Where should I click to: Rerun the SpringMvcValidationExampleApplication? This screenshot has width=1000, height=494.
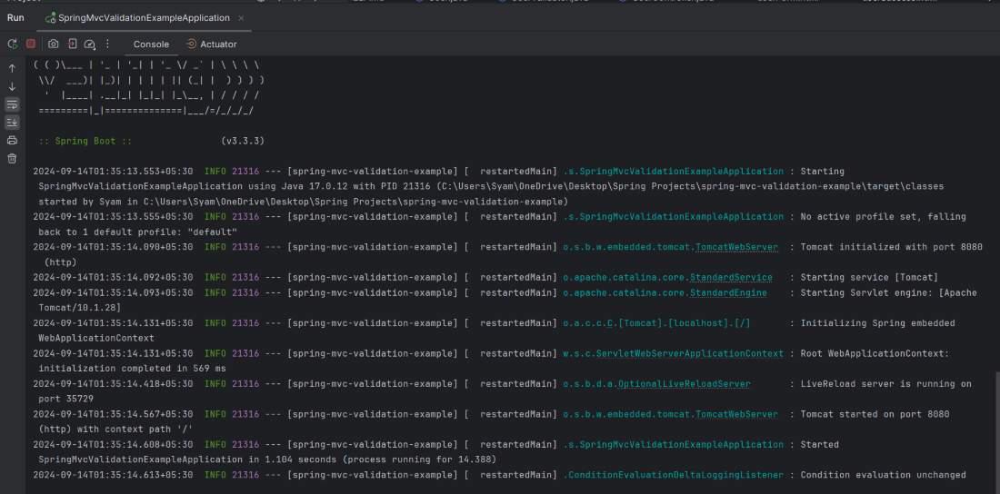pyautogui.click(x=12, y=44)
